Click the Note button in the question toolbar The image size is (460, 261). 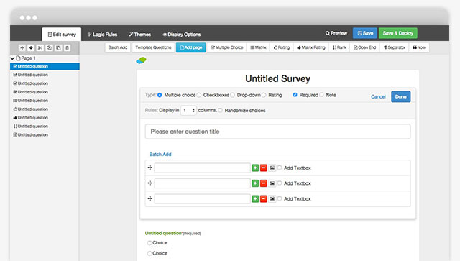tap(419, 47)
